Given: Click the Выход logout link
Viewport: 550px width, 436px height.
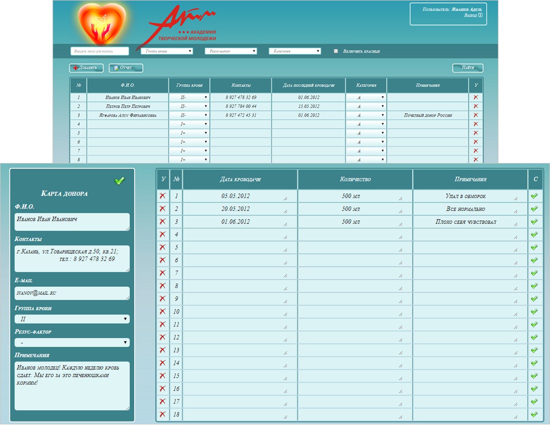Looking at the screenshot, I should pyautogui.click(x=470, y=15).
